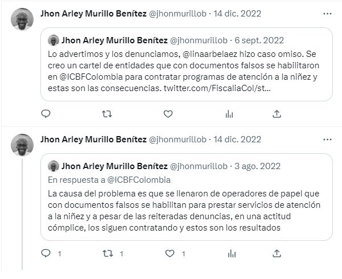The image size is (342, 279).
Task: Open more options for second tweet
Action: coord(327,139)
